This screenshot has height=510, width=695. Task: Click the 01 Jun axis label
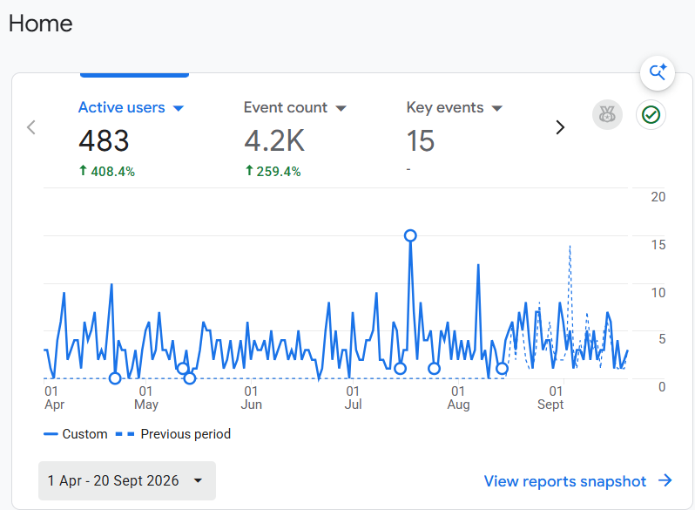252,398
